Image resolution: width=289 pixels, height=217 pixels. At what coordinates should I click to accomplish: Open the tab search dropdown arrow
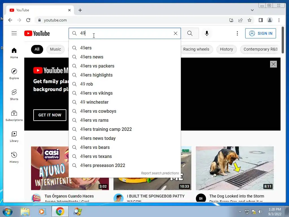tap(252, 10)
